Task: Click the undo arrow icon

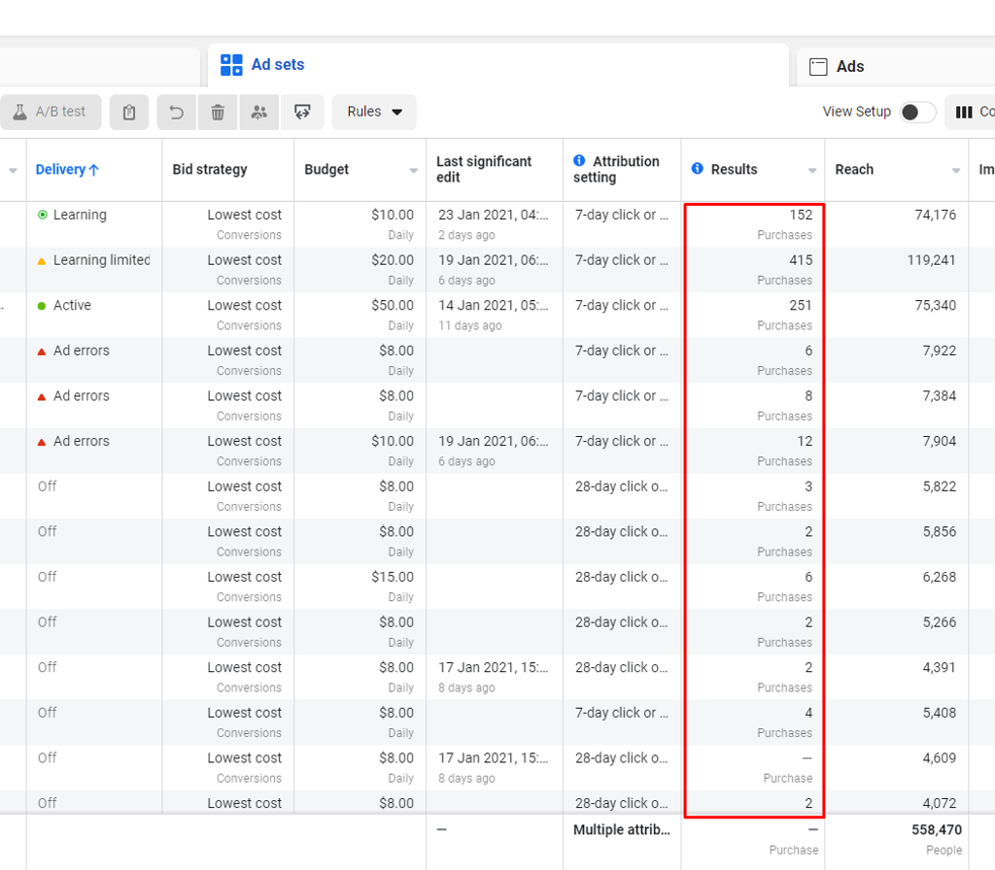Action: click(177, 113)
